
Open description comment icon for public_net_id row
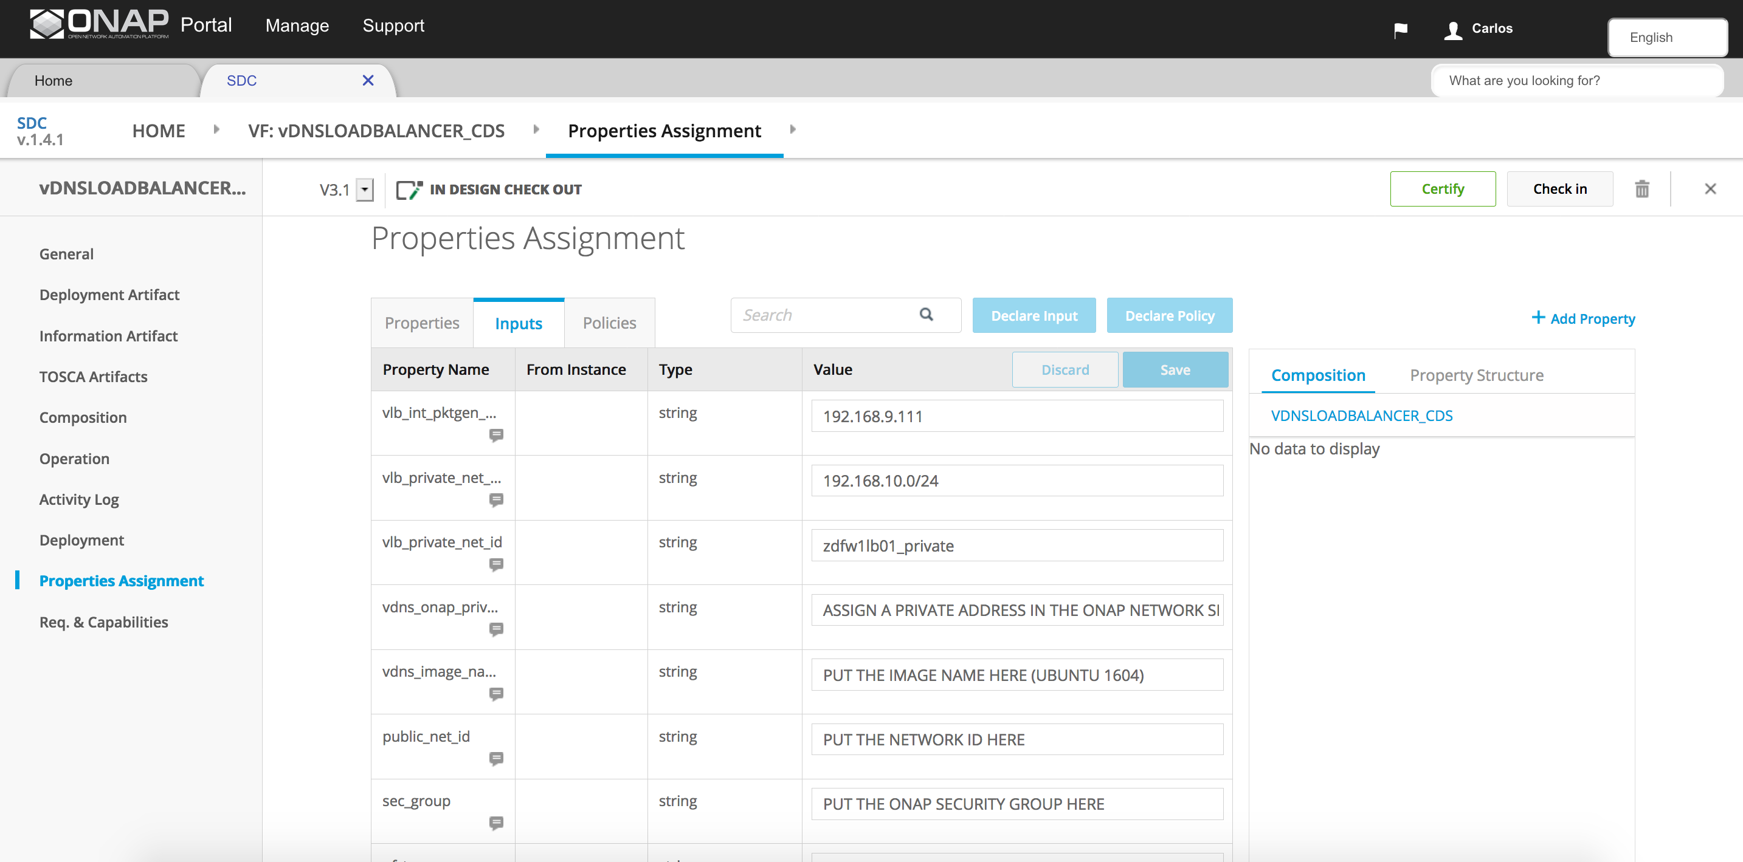[x=496, y=759]
